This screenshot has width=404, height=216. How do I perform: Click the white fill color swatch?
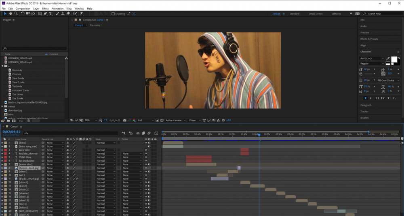[394, 59]
